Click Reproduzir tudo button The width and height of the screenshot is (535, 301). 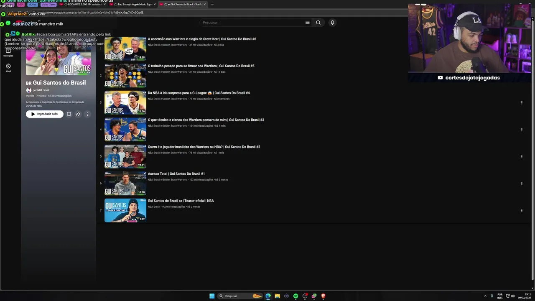point(45,114)
